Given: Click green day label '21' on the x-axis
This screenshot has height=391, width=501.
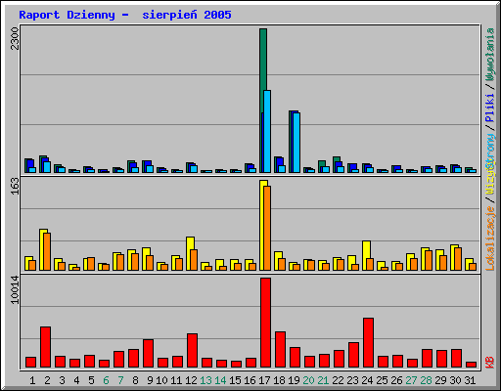Looking at the screenshot, I should 323,380.
